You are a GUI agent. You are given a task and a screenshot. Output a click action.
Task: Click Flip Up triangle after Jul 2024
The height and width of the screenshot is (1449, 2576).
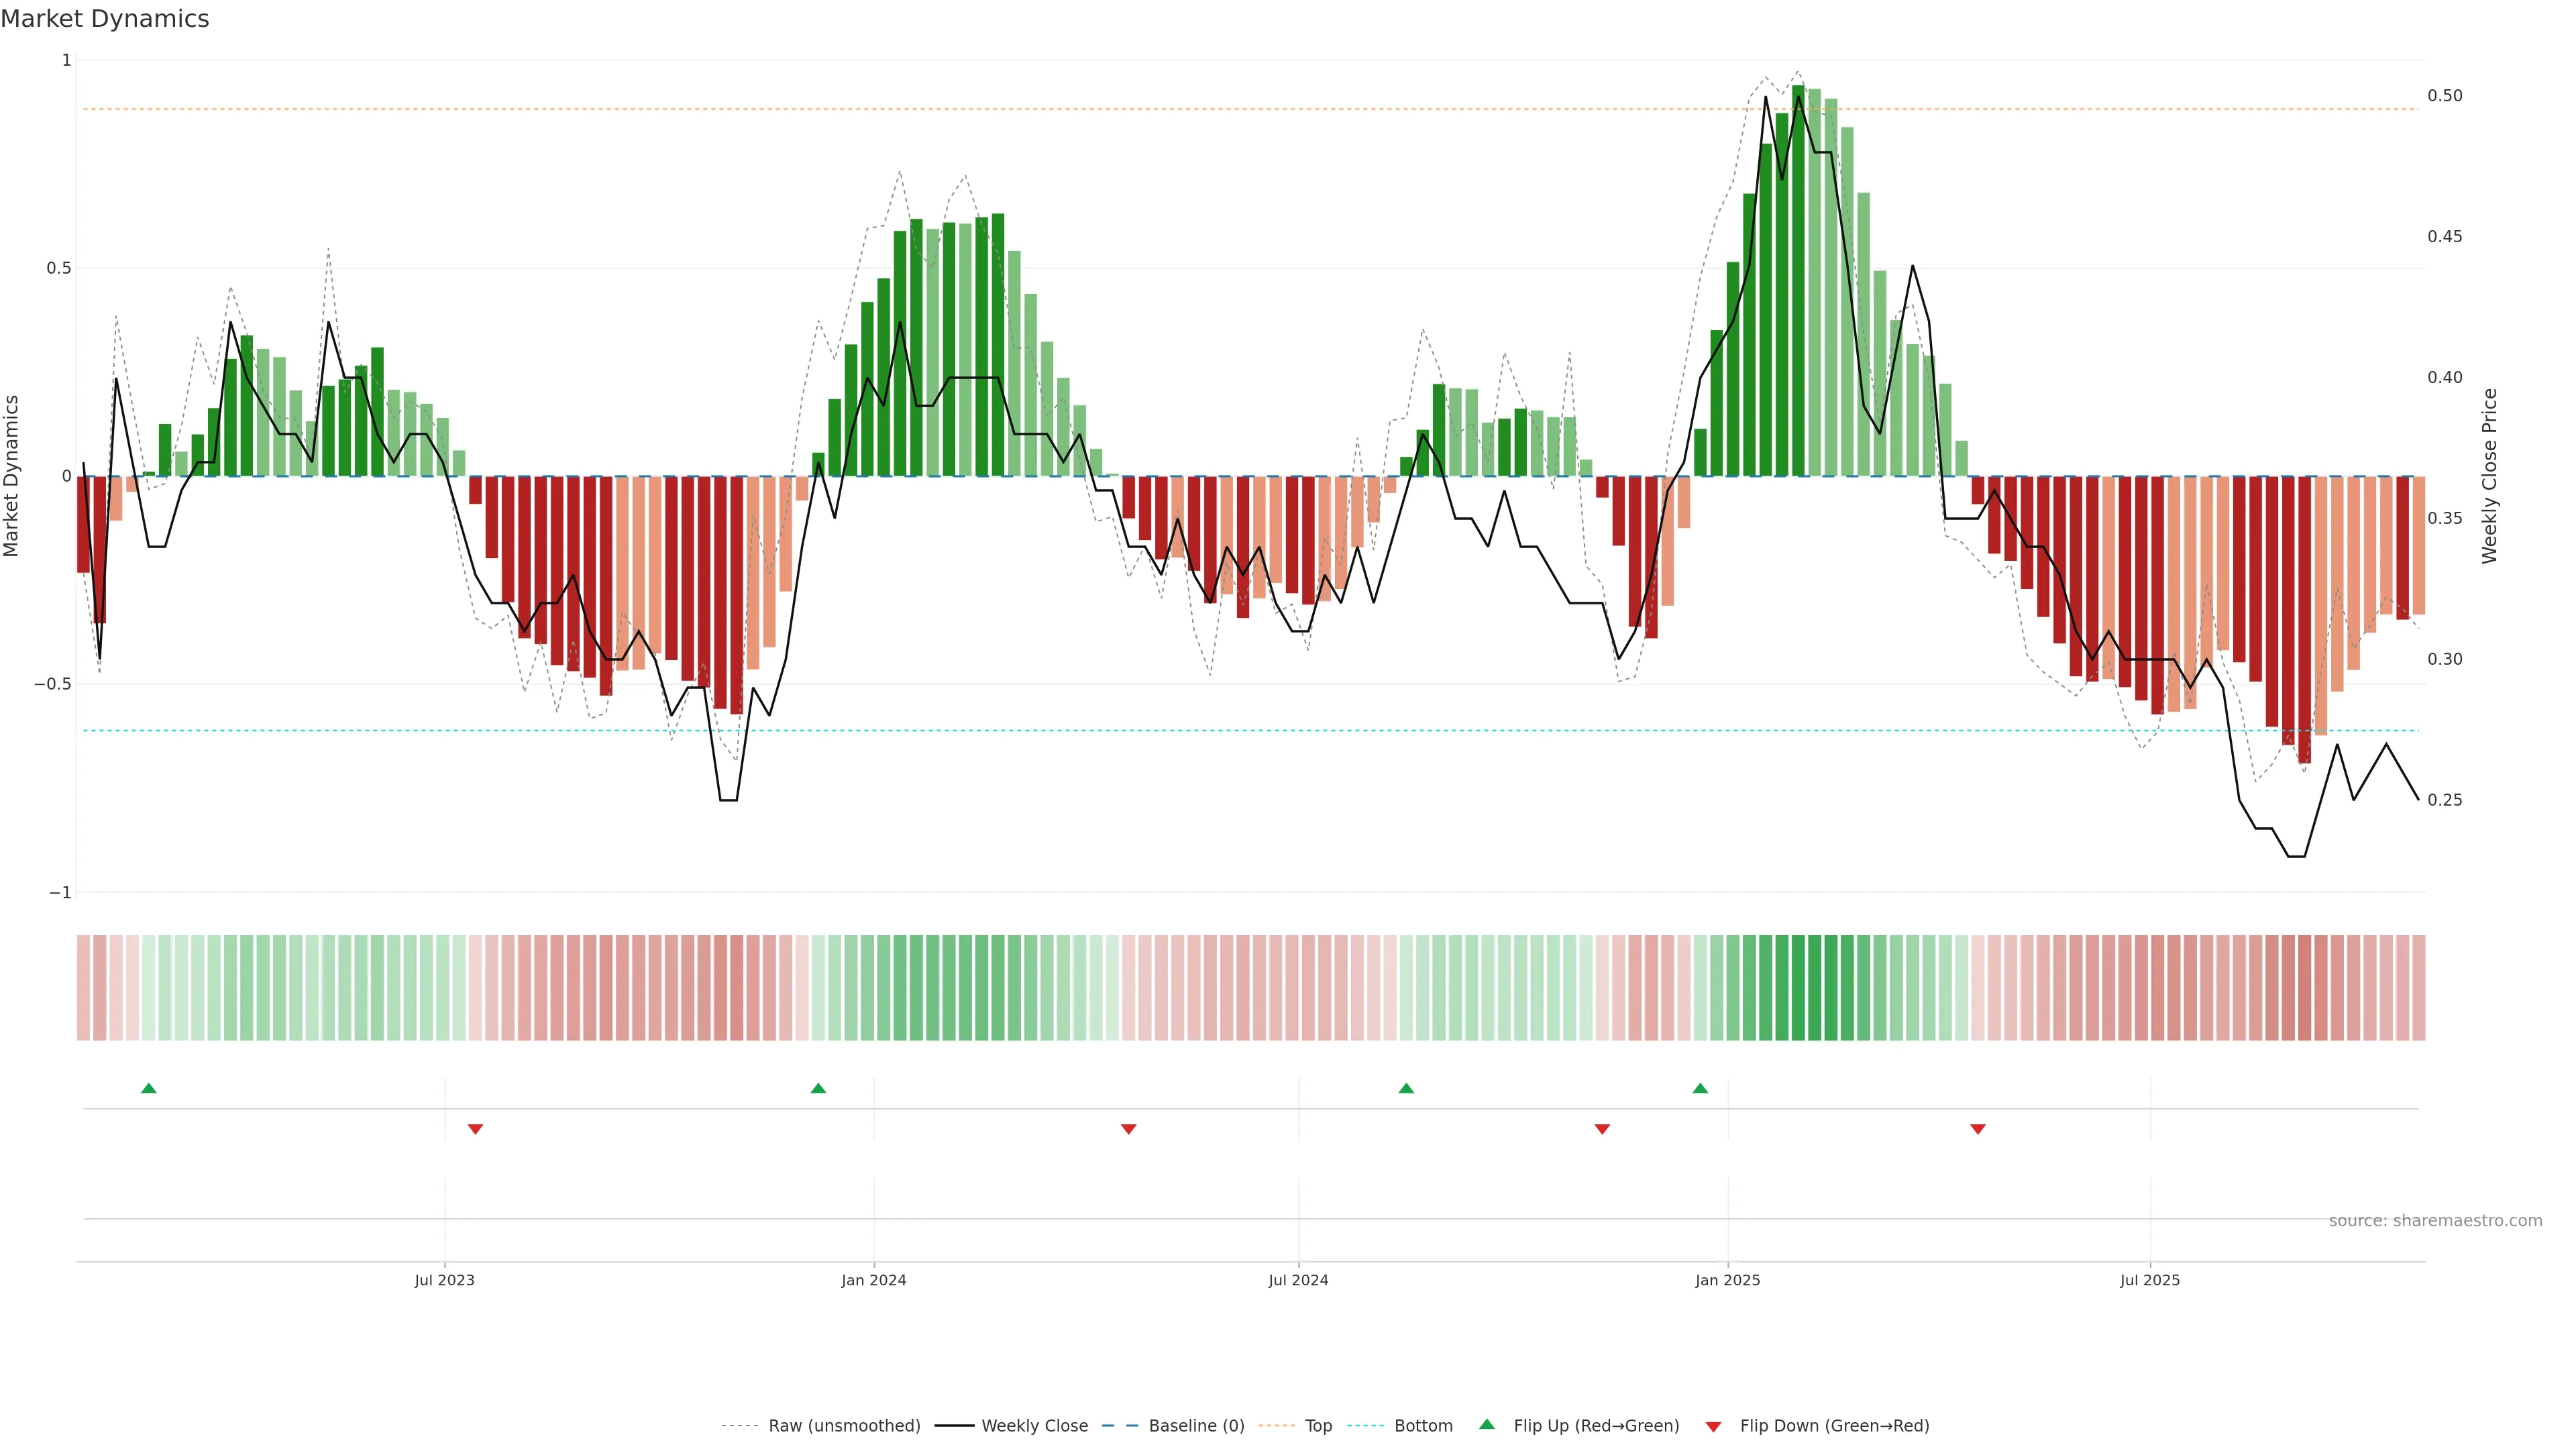[x=1406, y=1088]
